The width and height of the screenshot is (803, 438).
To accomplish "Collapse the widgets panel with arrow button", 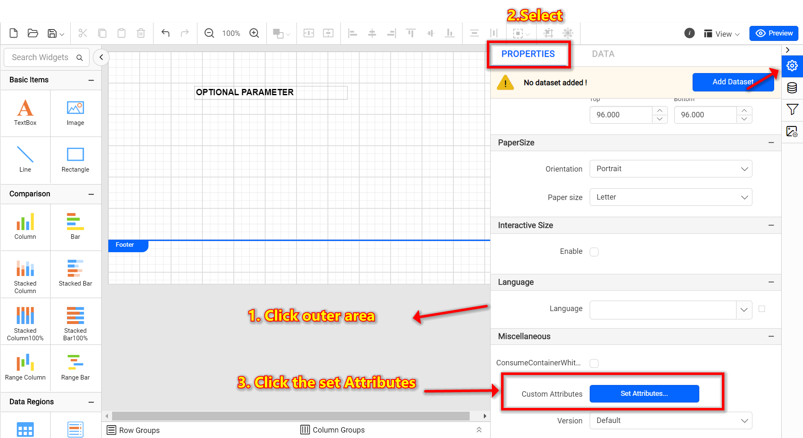I will [x=101, y=57].
